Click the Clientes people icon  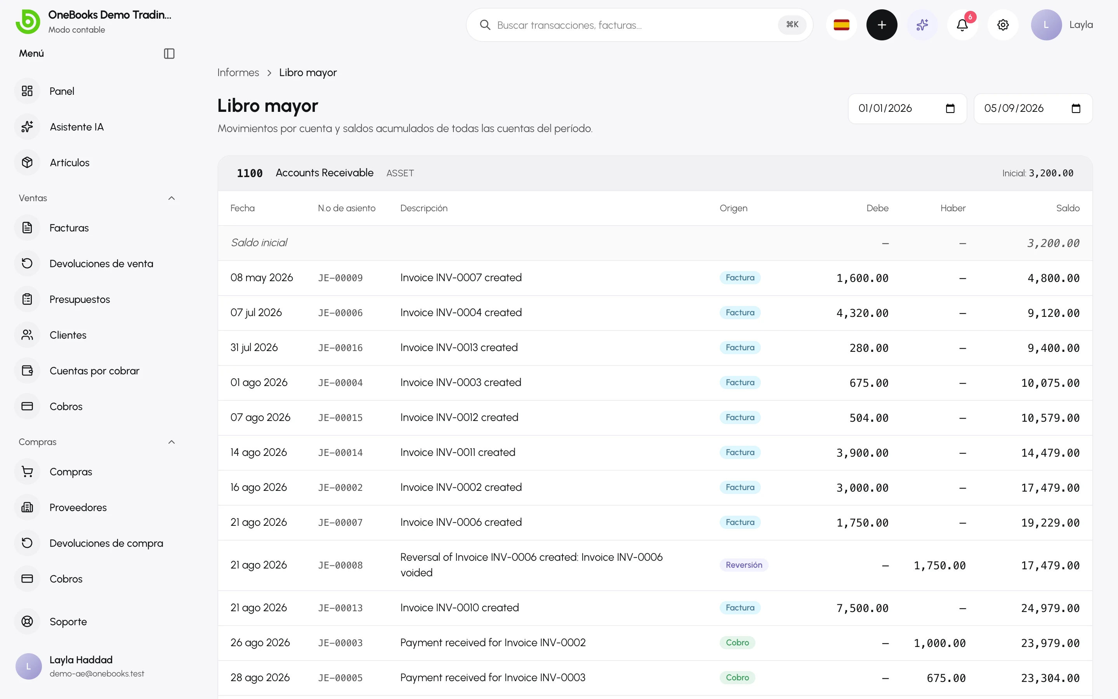[27, 335]
